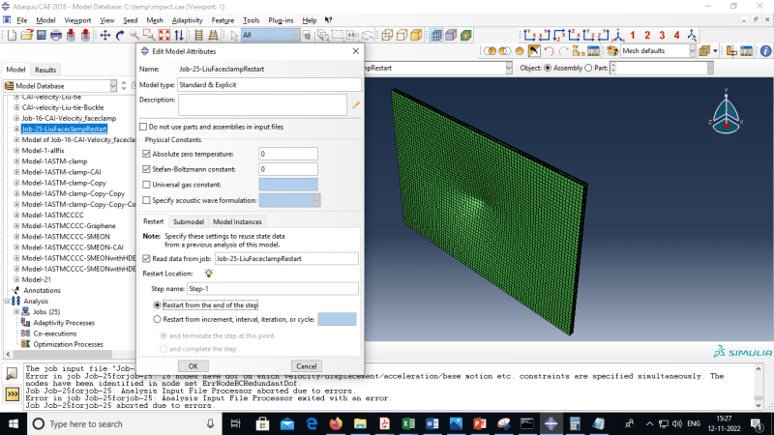Switch to the Submodel tab
The height and width of the screenshot is (435, 774).
[188, 222]
